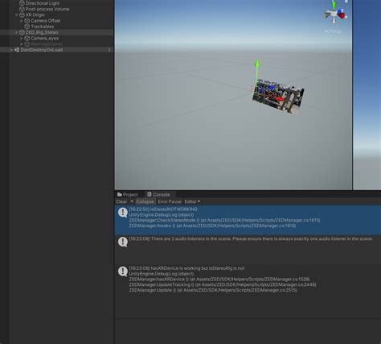Click the grey cone on orientation gizmo
This screenshot has width=381, height=344.
coord(327,15)
